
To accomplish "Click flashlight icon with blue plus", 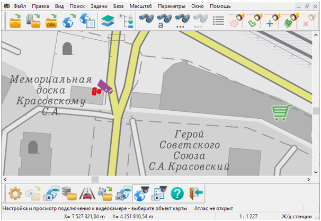I will click(271, 21).
